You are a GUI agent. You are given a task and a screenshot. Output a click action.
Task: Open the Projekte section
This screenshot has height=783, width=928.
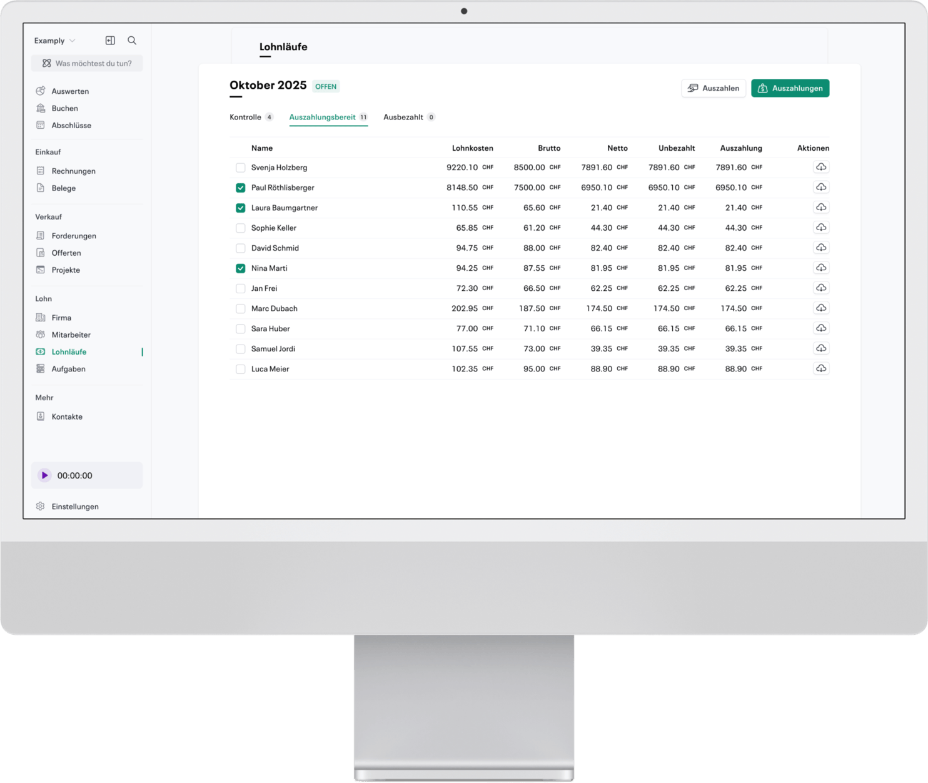[x=66, y=270]
